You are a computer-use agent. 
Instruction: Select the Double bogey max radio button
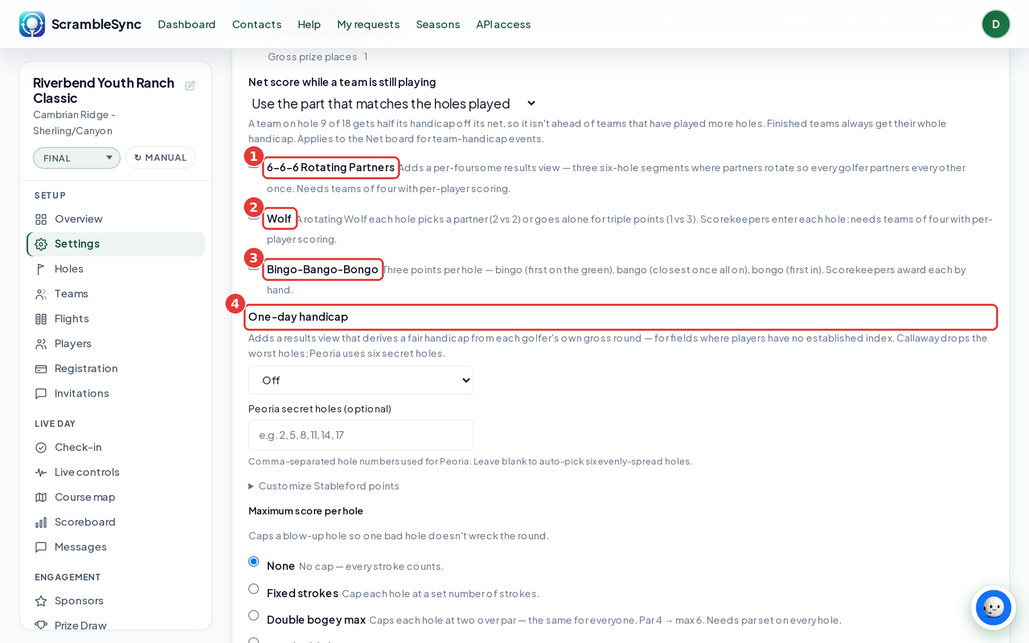254,615
